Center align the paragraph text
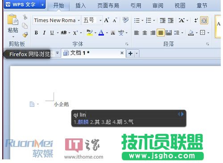The width and height of the screenshot is (223, 163). pos(145,33)
